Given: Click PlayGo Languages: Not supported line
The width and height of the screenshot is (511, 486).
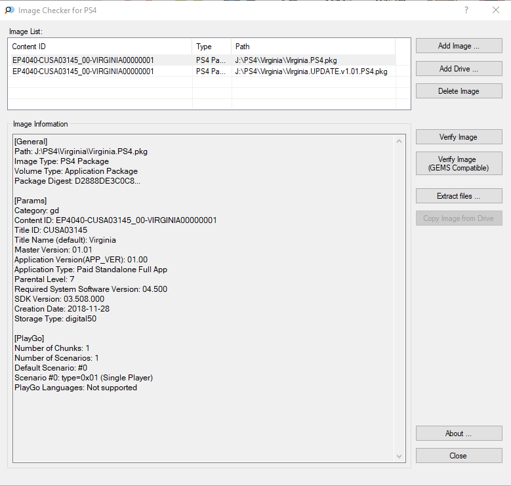Looking at the screenshot, I should pyautogui.click(x=75, y=388).
